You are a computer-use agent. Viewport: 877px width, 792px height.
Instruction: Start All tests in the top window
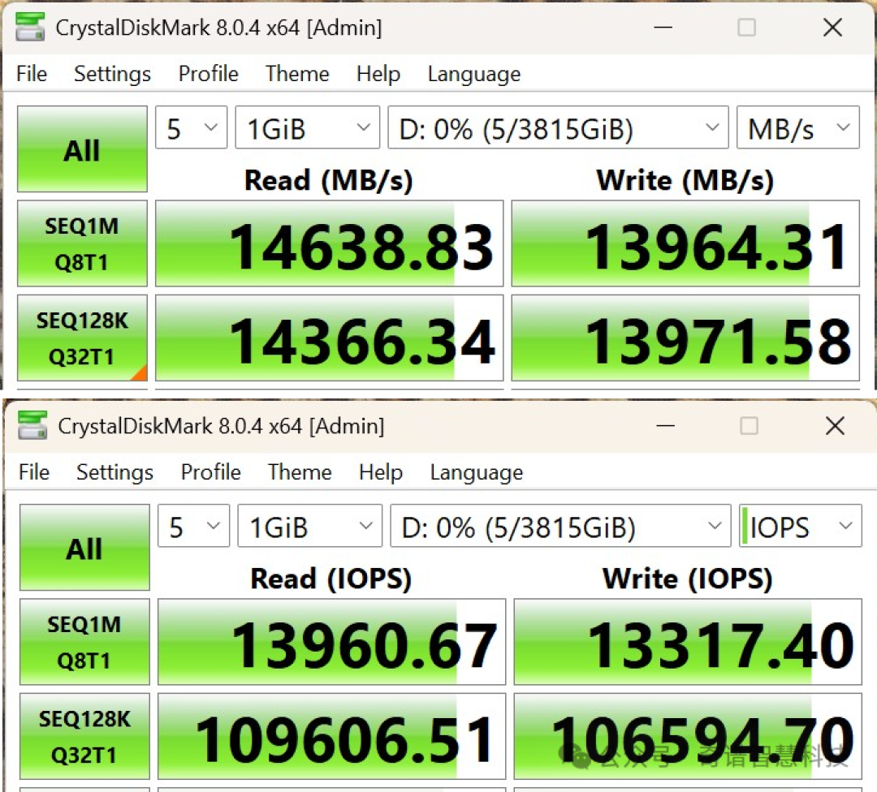(82, 148)
